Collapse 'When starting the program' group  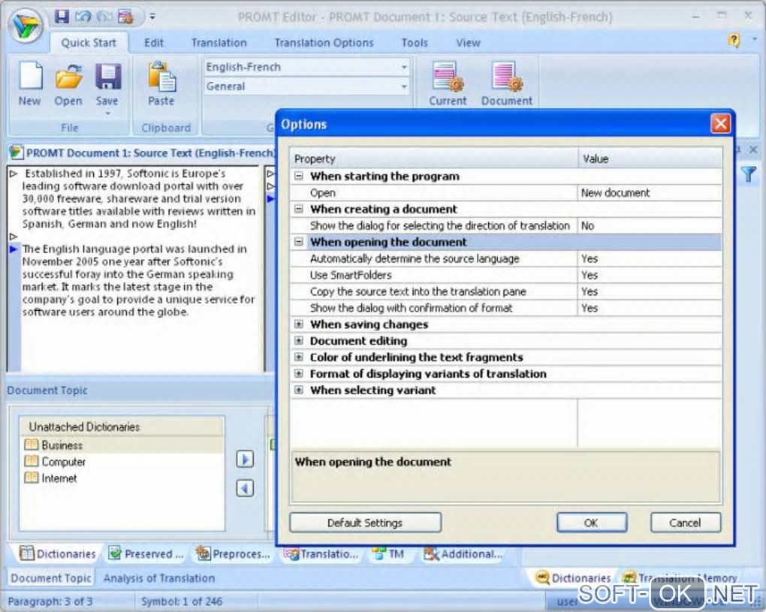(299, 176)
